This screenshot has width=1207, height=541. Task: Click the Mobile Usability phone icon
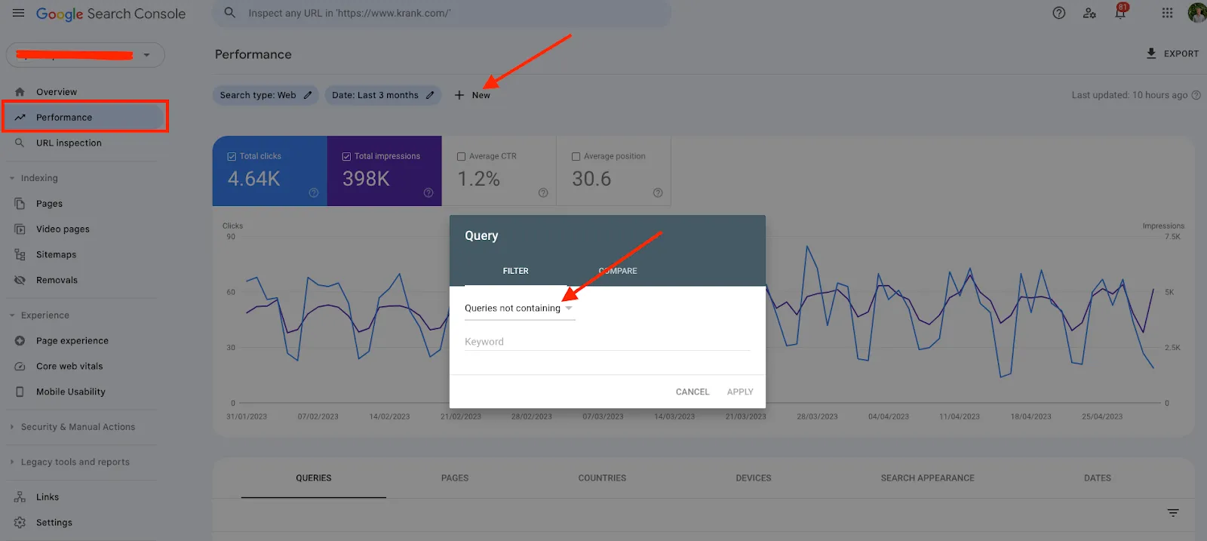pyautogui.click(x=20, y=392)
